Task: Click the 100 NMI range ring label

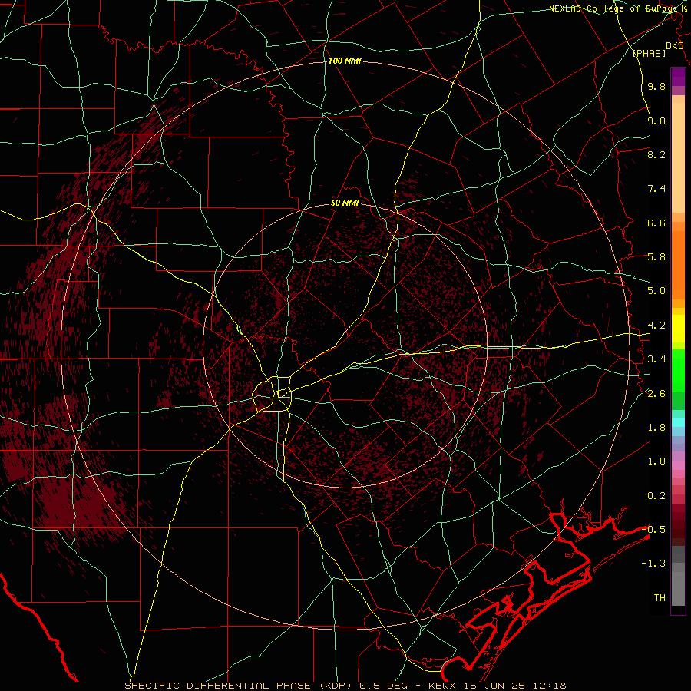Action: (x=345, y=61)
